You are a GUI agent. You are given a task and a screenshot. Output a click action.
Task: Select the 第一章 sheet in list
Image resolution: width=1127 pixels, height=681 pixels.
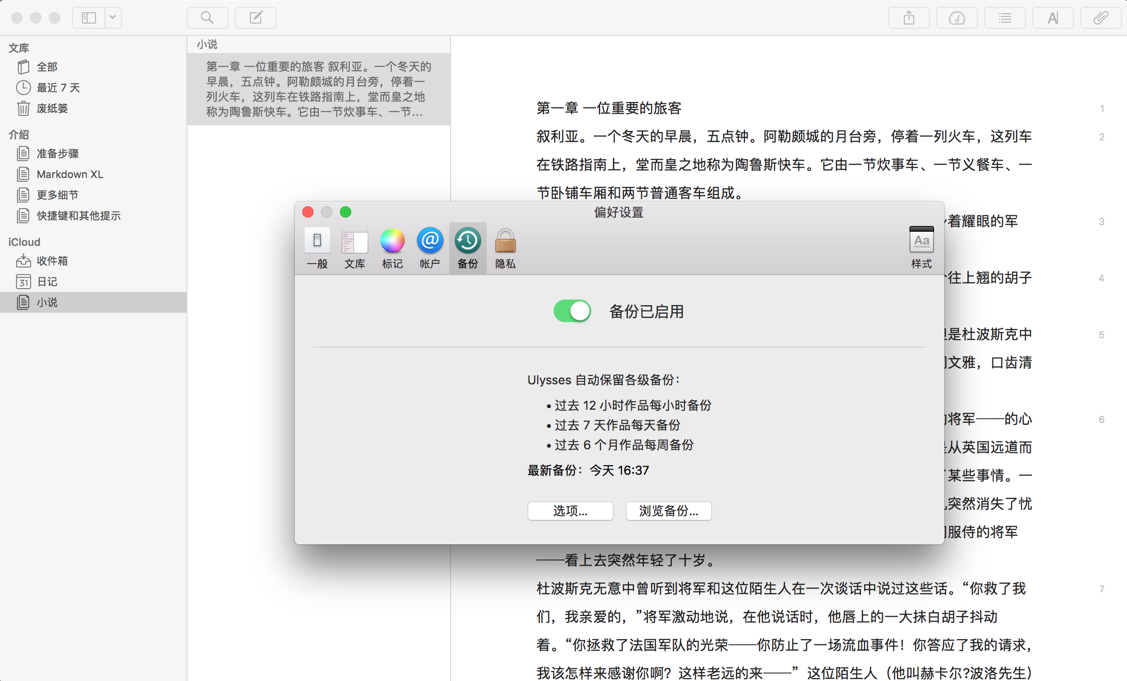click(319, 89)
